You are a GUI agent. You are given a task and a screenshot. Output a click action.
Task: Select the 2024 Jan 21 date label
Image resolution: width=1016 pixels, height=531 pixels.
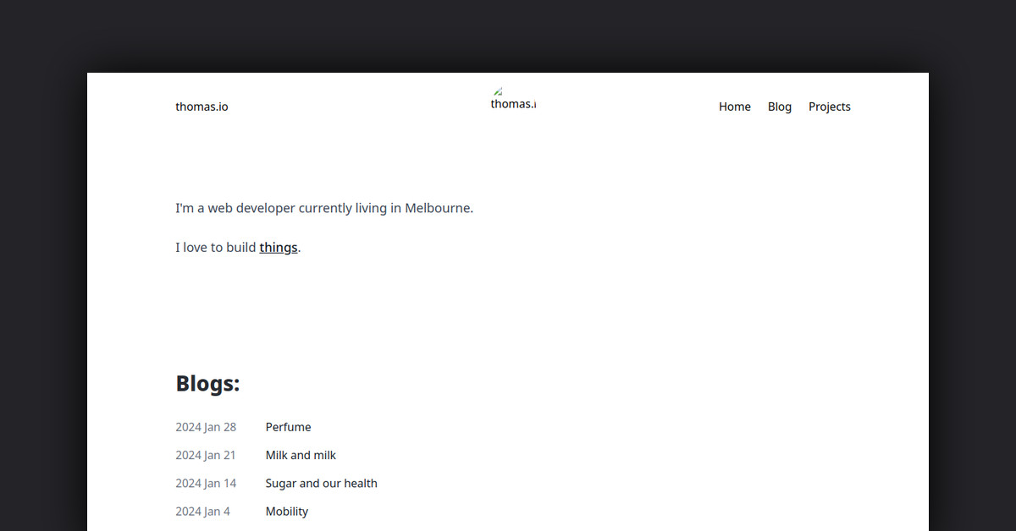click(206, 455)
